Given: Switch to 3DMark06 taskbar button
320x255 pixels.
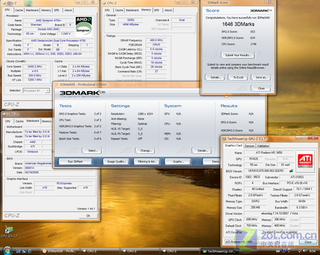Looking at the screenshot, I should click(x=60, y=251).
